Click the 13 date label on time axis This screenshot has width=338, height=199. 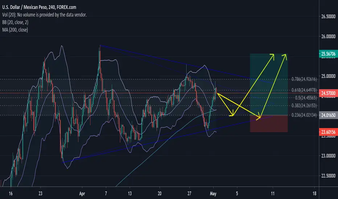click(x=129, y=194)
